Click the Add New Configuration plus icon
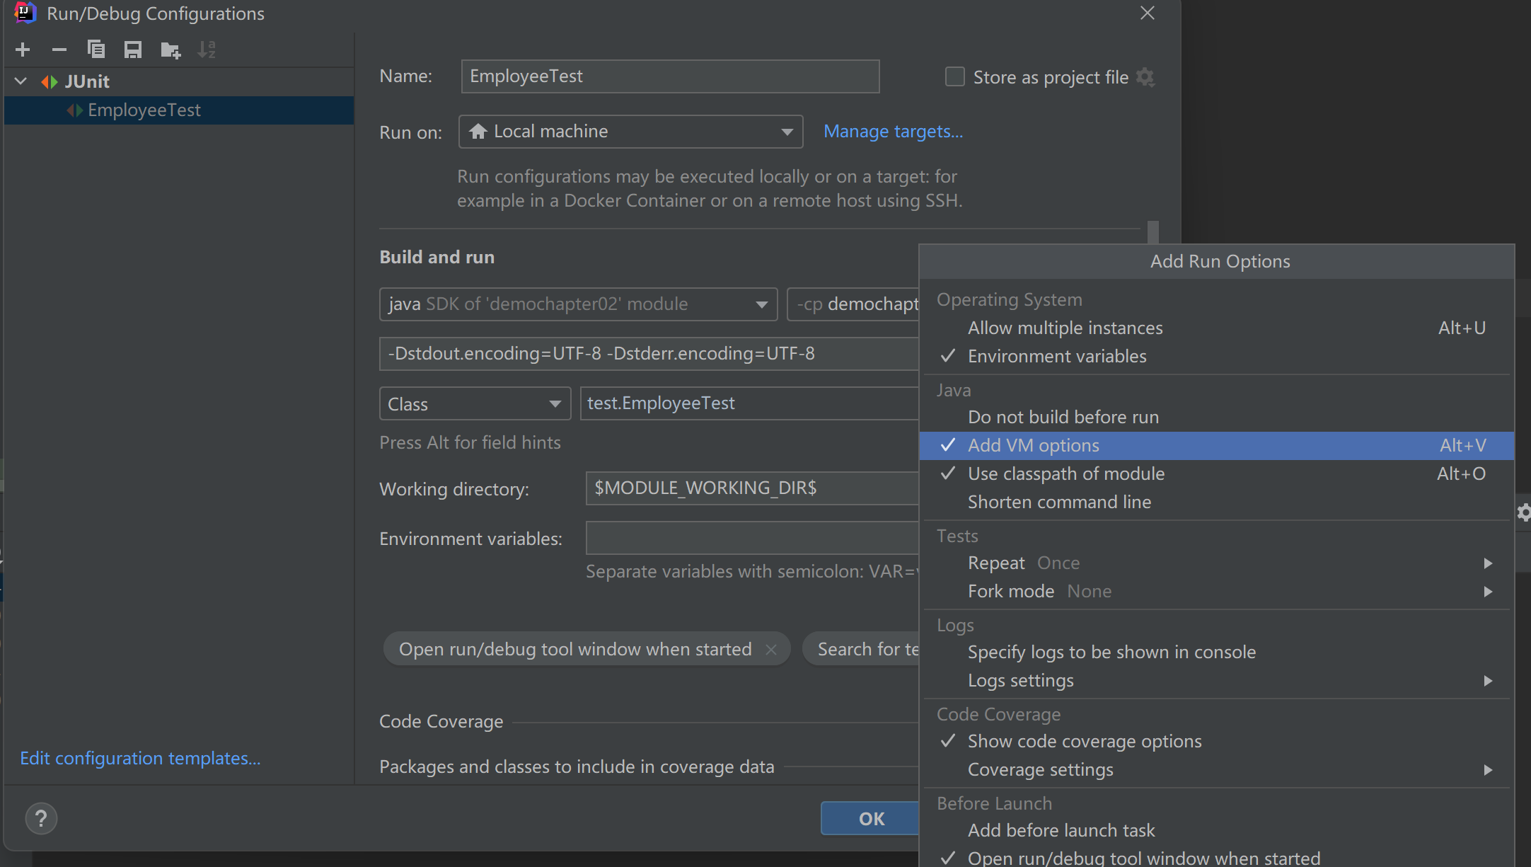Image resolution: width=1531 pixels, height=867 pixels. 23,50
